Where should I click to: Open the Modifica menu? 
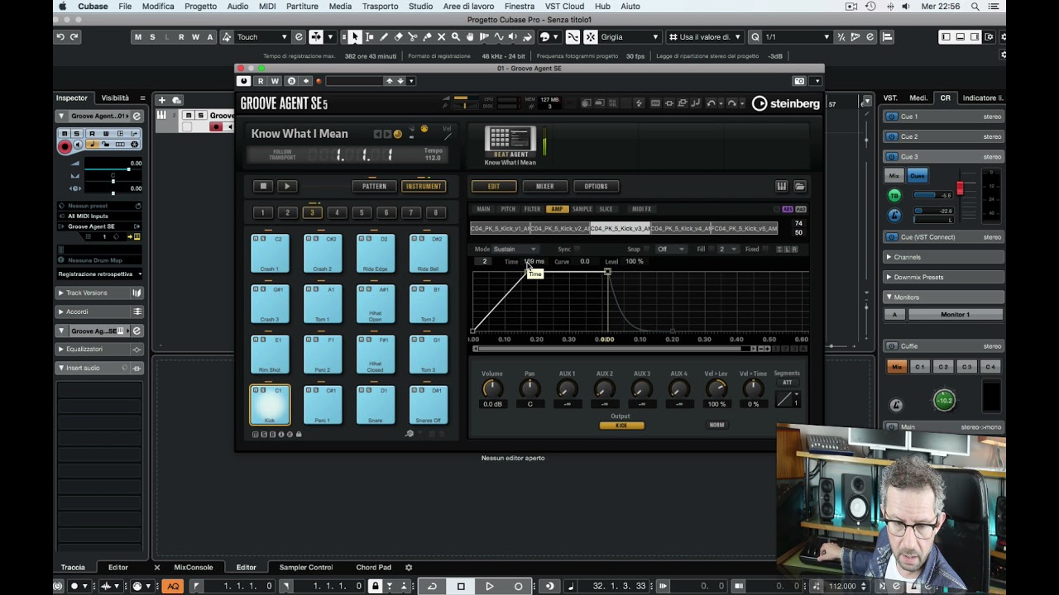(158, 7)
